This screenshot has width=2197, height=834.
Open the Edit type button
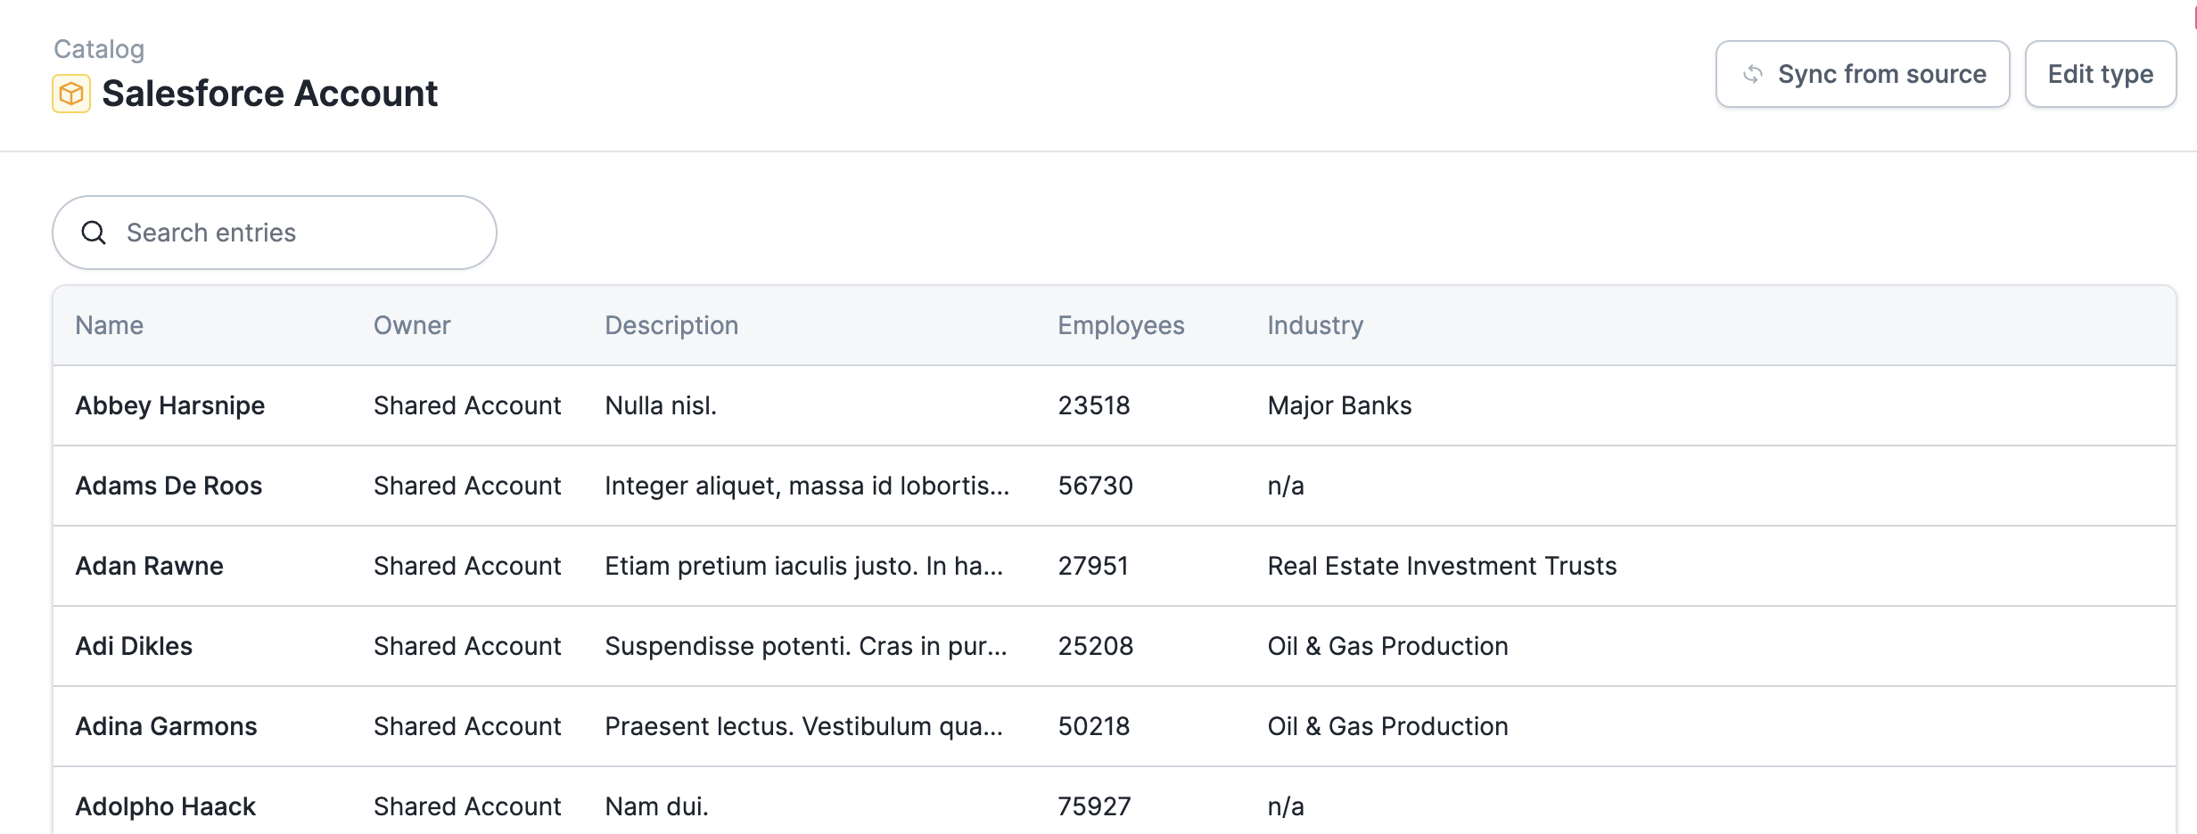pyautogui.click(x=2100, y=74)
